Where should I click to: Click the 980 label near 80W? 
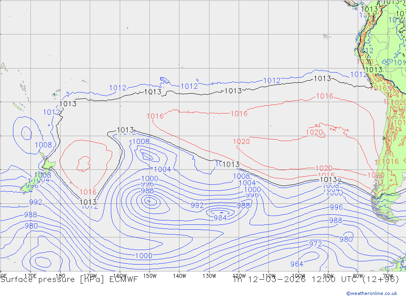click(346, 239)
